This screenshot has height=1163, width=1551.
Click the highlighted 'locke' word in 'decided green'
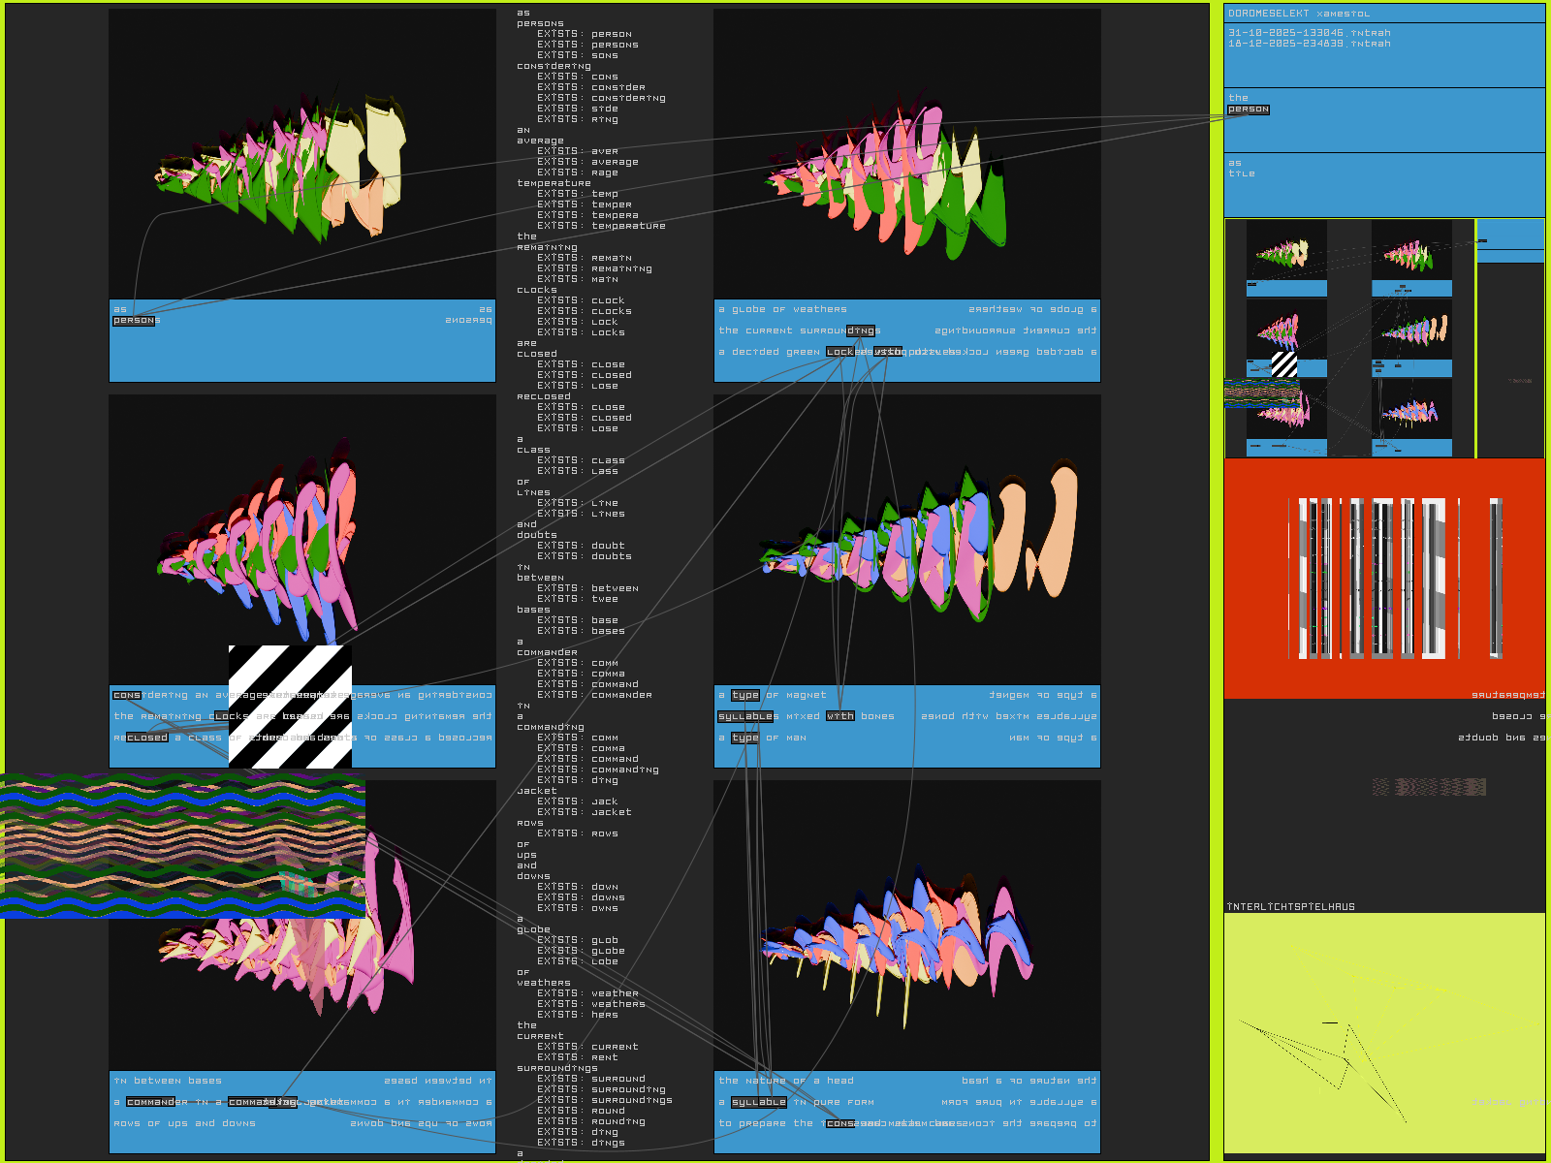(x=840, y=352)
